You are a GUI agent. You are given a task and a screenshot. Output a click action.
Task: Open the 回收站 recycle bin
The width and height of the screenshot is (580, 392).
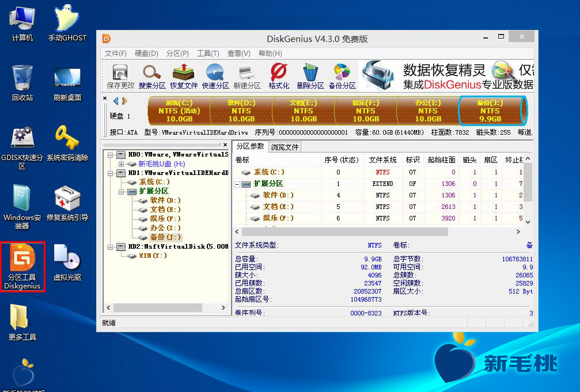(22, 83)
